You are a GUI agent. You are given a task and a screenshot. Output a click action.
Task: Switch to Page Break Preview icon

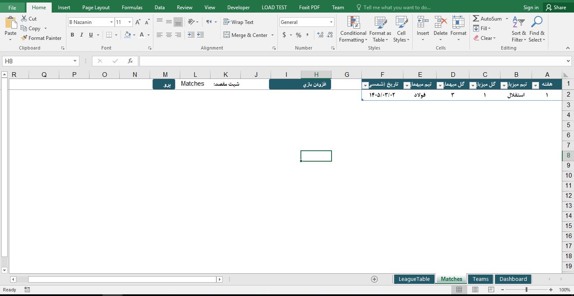tap(491, 290)
